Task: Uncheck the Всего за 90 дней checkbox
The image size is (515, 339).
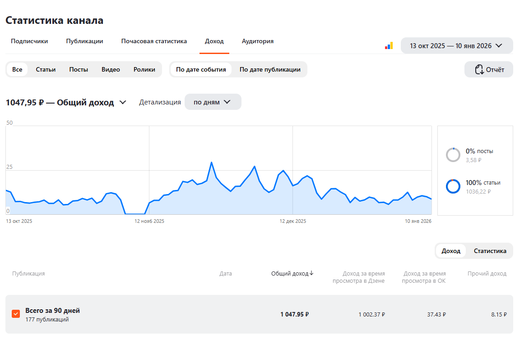Action: coord(16,314)
